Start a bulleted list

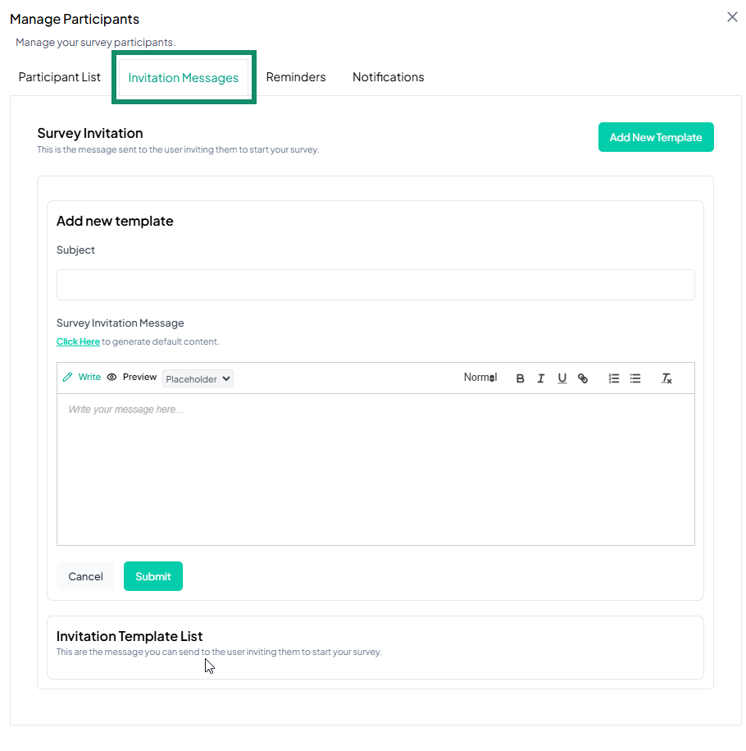(635, 378)
